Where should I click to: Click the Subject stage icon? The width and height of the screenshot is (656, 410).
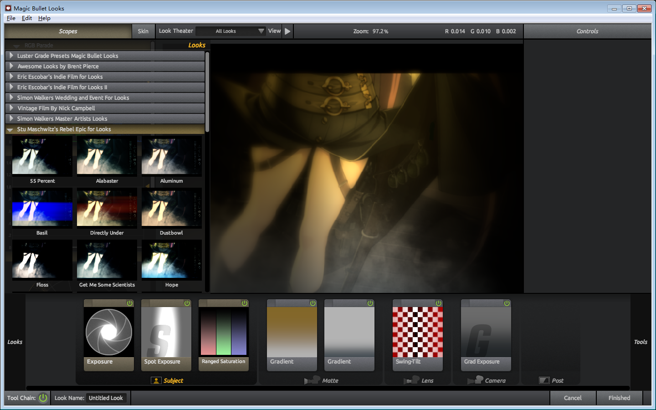156,380
